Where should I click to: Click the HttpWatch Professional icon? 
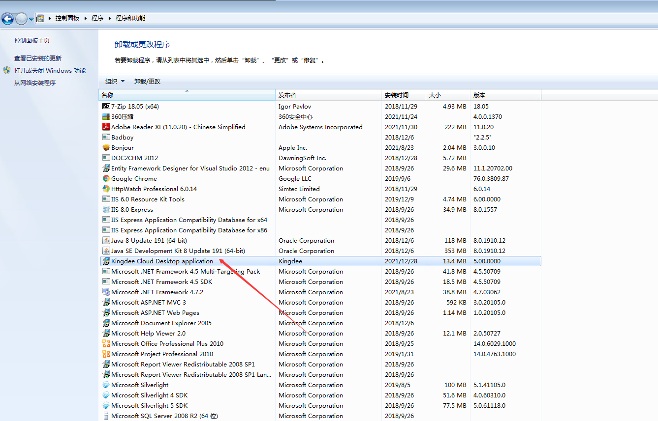(x=106, y=189)
